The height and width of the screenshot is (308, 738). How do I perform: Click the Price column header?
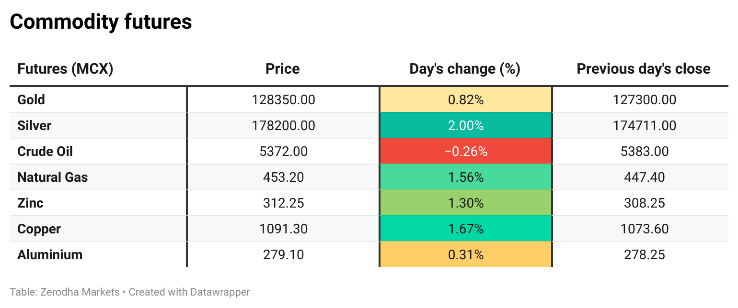pyautogui.click(x=283, y=69)
